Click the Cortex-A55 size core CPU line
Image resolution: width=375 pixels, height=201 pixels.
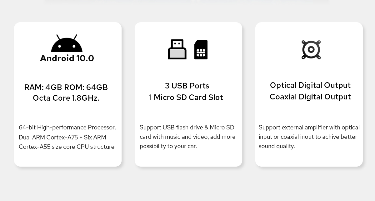pyautogui.click(x=67, y=147)
